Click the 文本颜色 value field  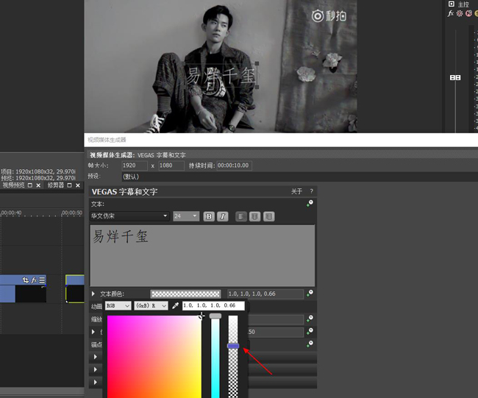click(265, 294)
